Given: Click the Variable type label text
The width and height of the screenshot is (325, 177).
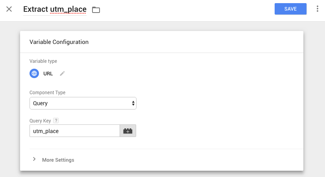Looking at the screenshot, I should 43,61.
